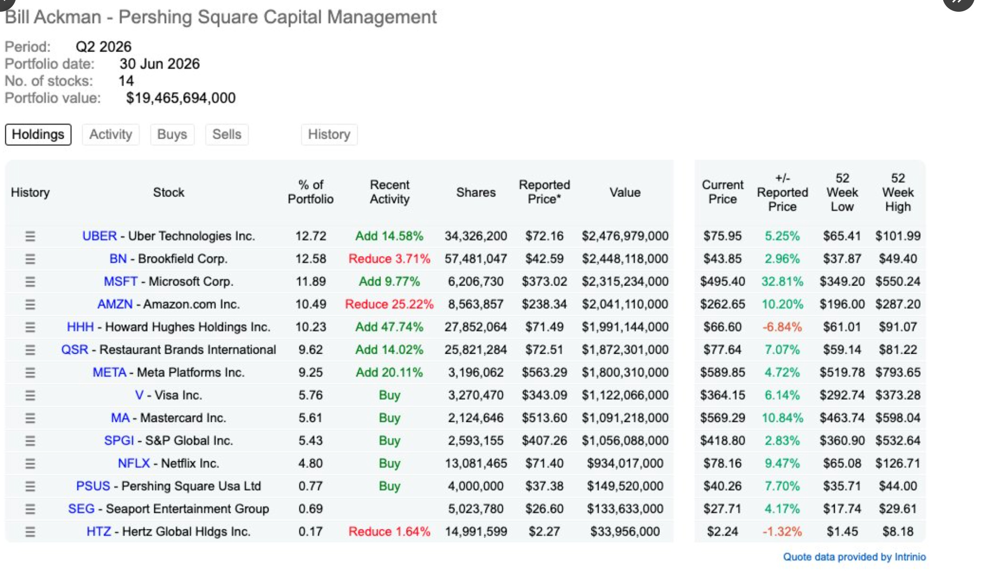Open history icon for Seaport Entertainment Group
The height and width of the screenshot is (571, 984).
point(30,509)
